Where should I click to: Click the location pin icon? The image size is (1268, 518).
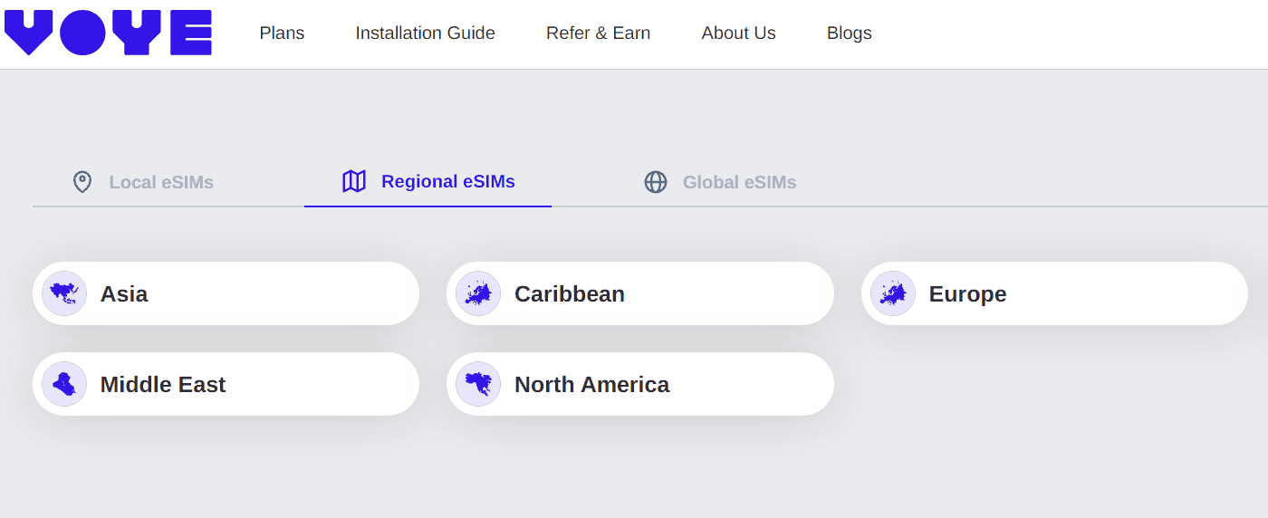(x=82, y=182)
